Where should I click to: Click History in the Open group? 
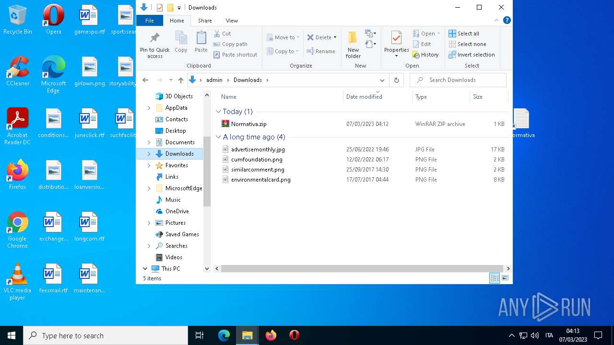click(425, 55)
